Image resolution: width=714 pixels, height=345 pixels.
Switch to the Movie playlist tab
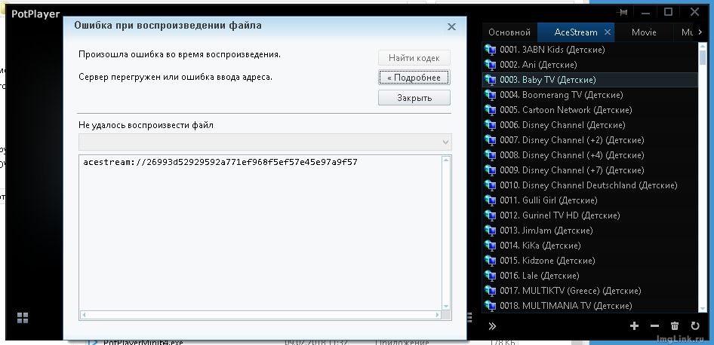pos(644,32)
